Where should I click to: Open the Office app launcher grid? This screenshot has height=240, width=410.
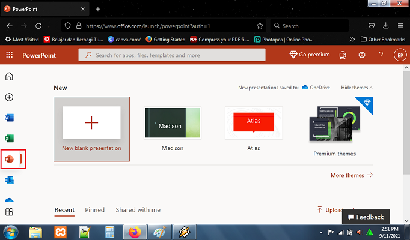[10, 55]
